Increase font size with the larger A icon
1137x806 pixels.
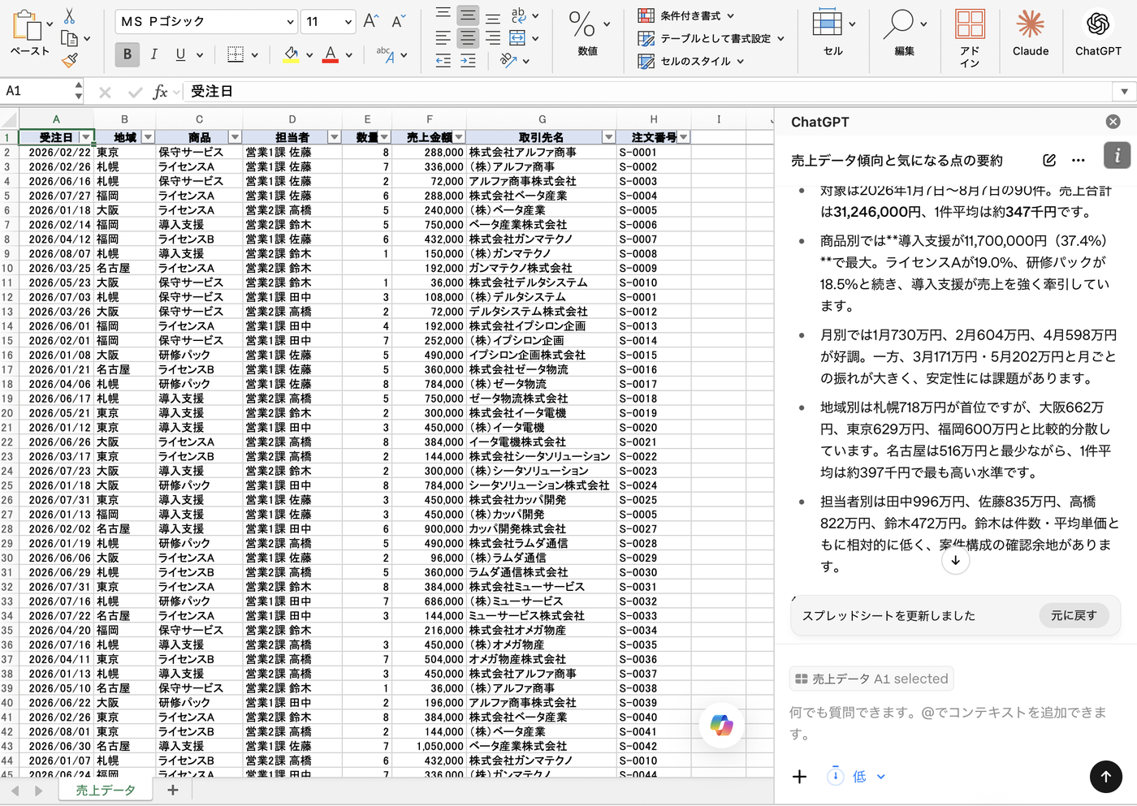370,21
